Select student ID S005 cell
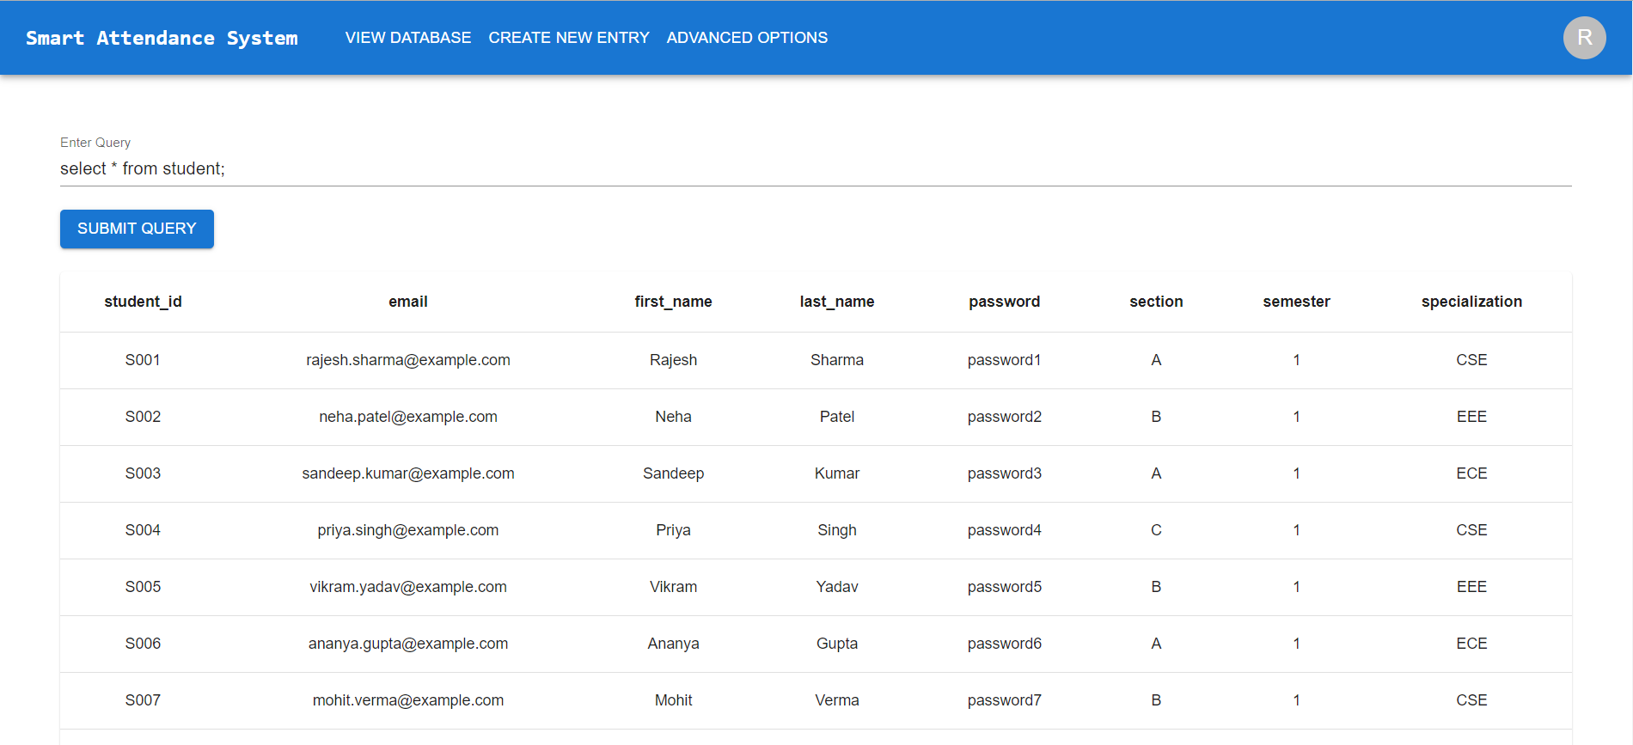 143,587
